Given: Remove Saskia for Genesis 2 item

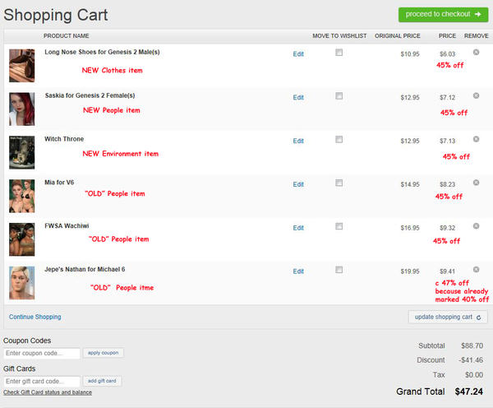Looking at the screenshot, I should coord(476,95).
